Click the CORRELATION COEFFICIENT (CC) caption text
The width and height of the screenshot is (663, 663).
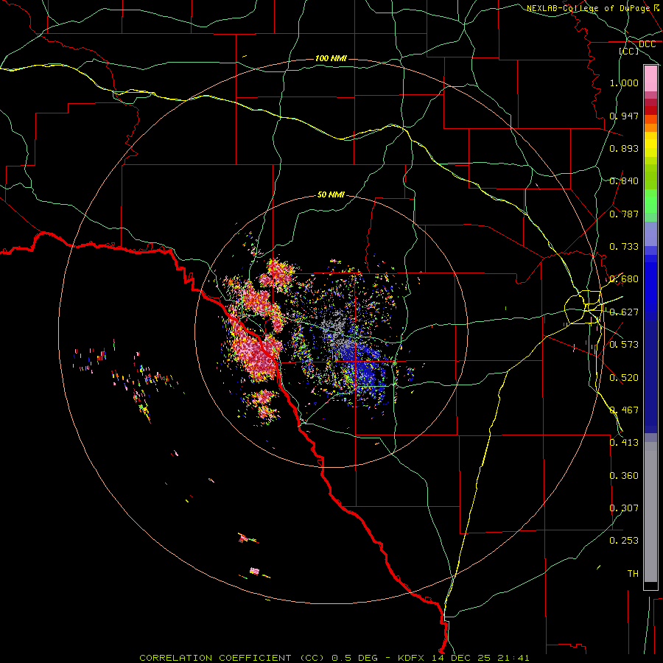pyautogui.click(x=232, y=658)
